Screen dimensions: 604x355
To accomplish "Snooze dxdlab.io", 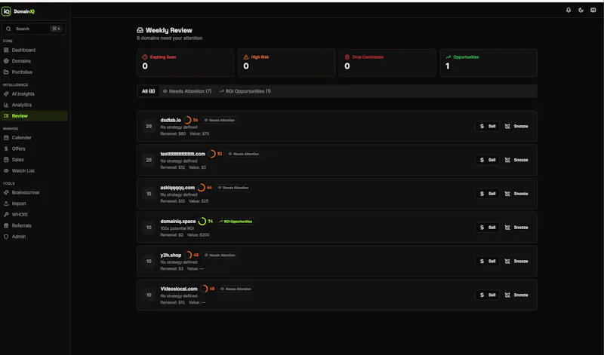I will [516, 126].
